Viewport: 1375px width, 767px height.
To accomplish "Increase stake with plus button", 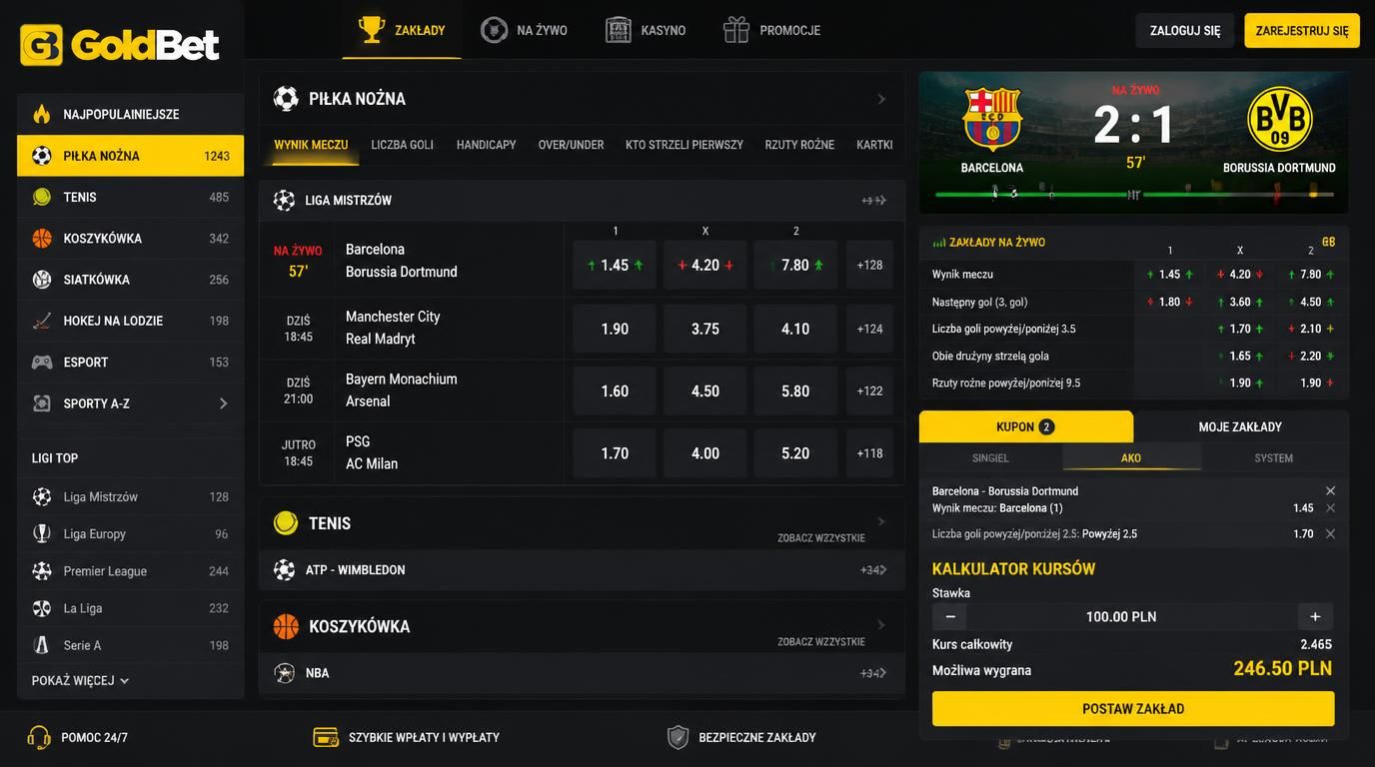I will pos(1315,617).
